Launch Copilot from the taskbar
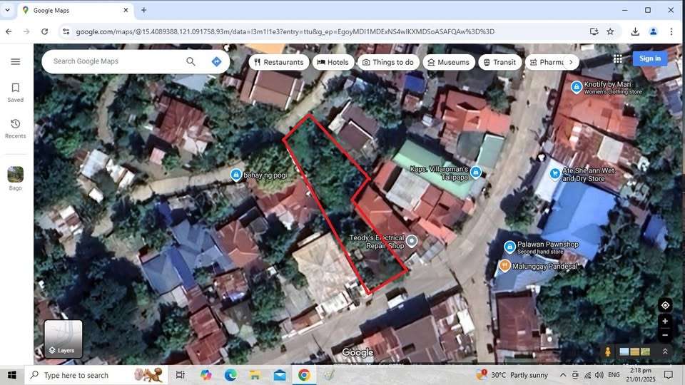 205,375
